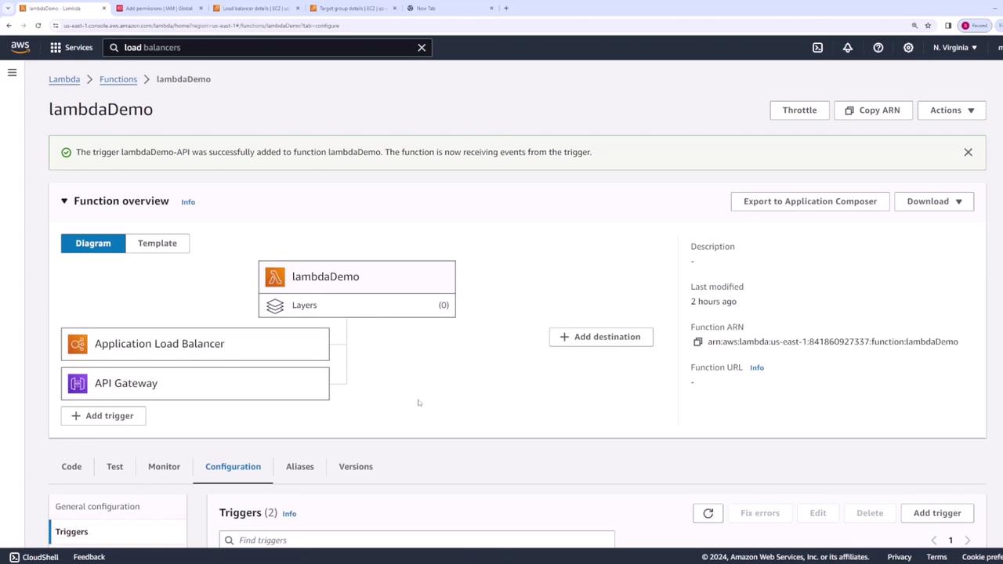
Task: Select the Configuration tab
Action: pyautogui.click(x=233, y=467)
